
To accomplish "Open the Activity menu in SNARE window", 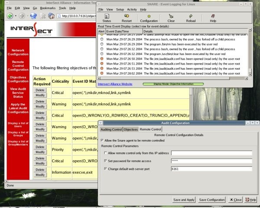I will click(132, 10).
